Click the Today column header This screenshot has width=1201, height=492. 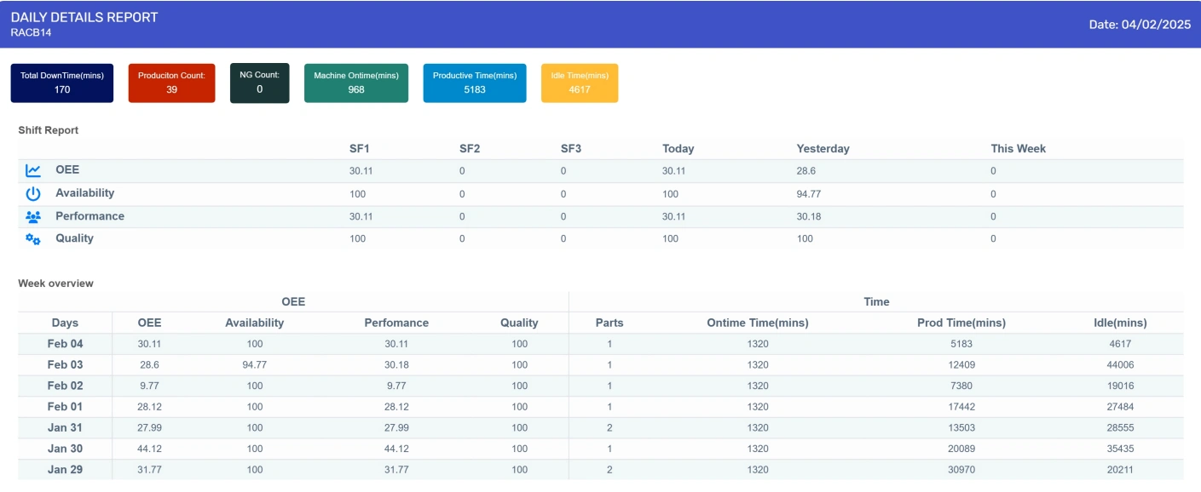tap(678, 148)
